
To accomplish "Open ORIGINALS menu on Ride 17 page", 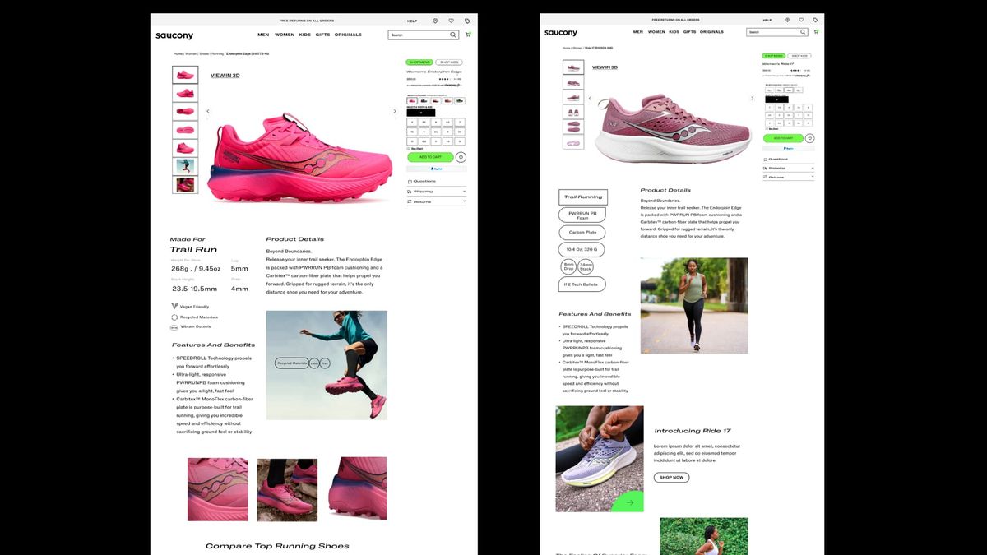I will point(711,32).
